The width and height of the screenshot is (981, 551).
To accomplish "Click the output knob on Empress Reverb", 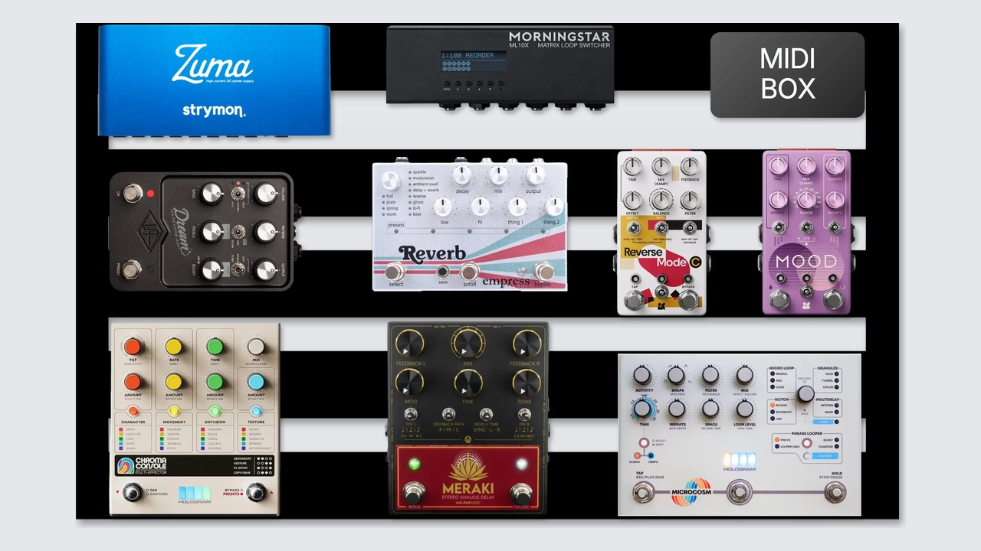I will pos(535,174).
